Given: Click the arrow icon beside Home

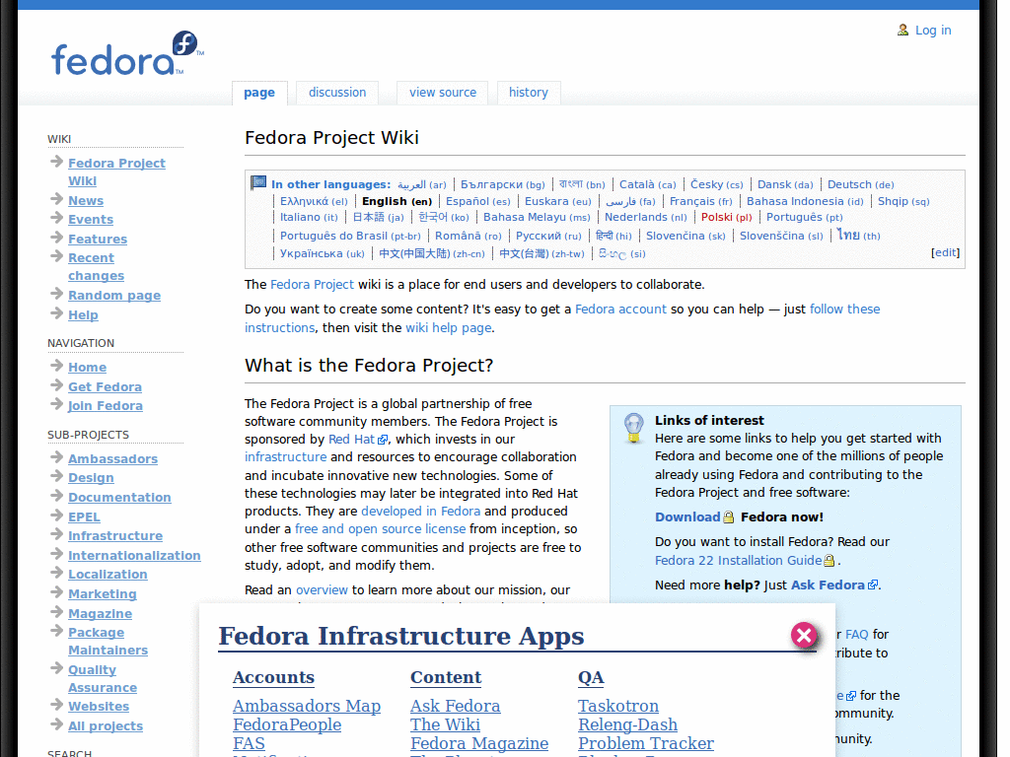Looking at the screenshot, I should (x=56, y=366).
